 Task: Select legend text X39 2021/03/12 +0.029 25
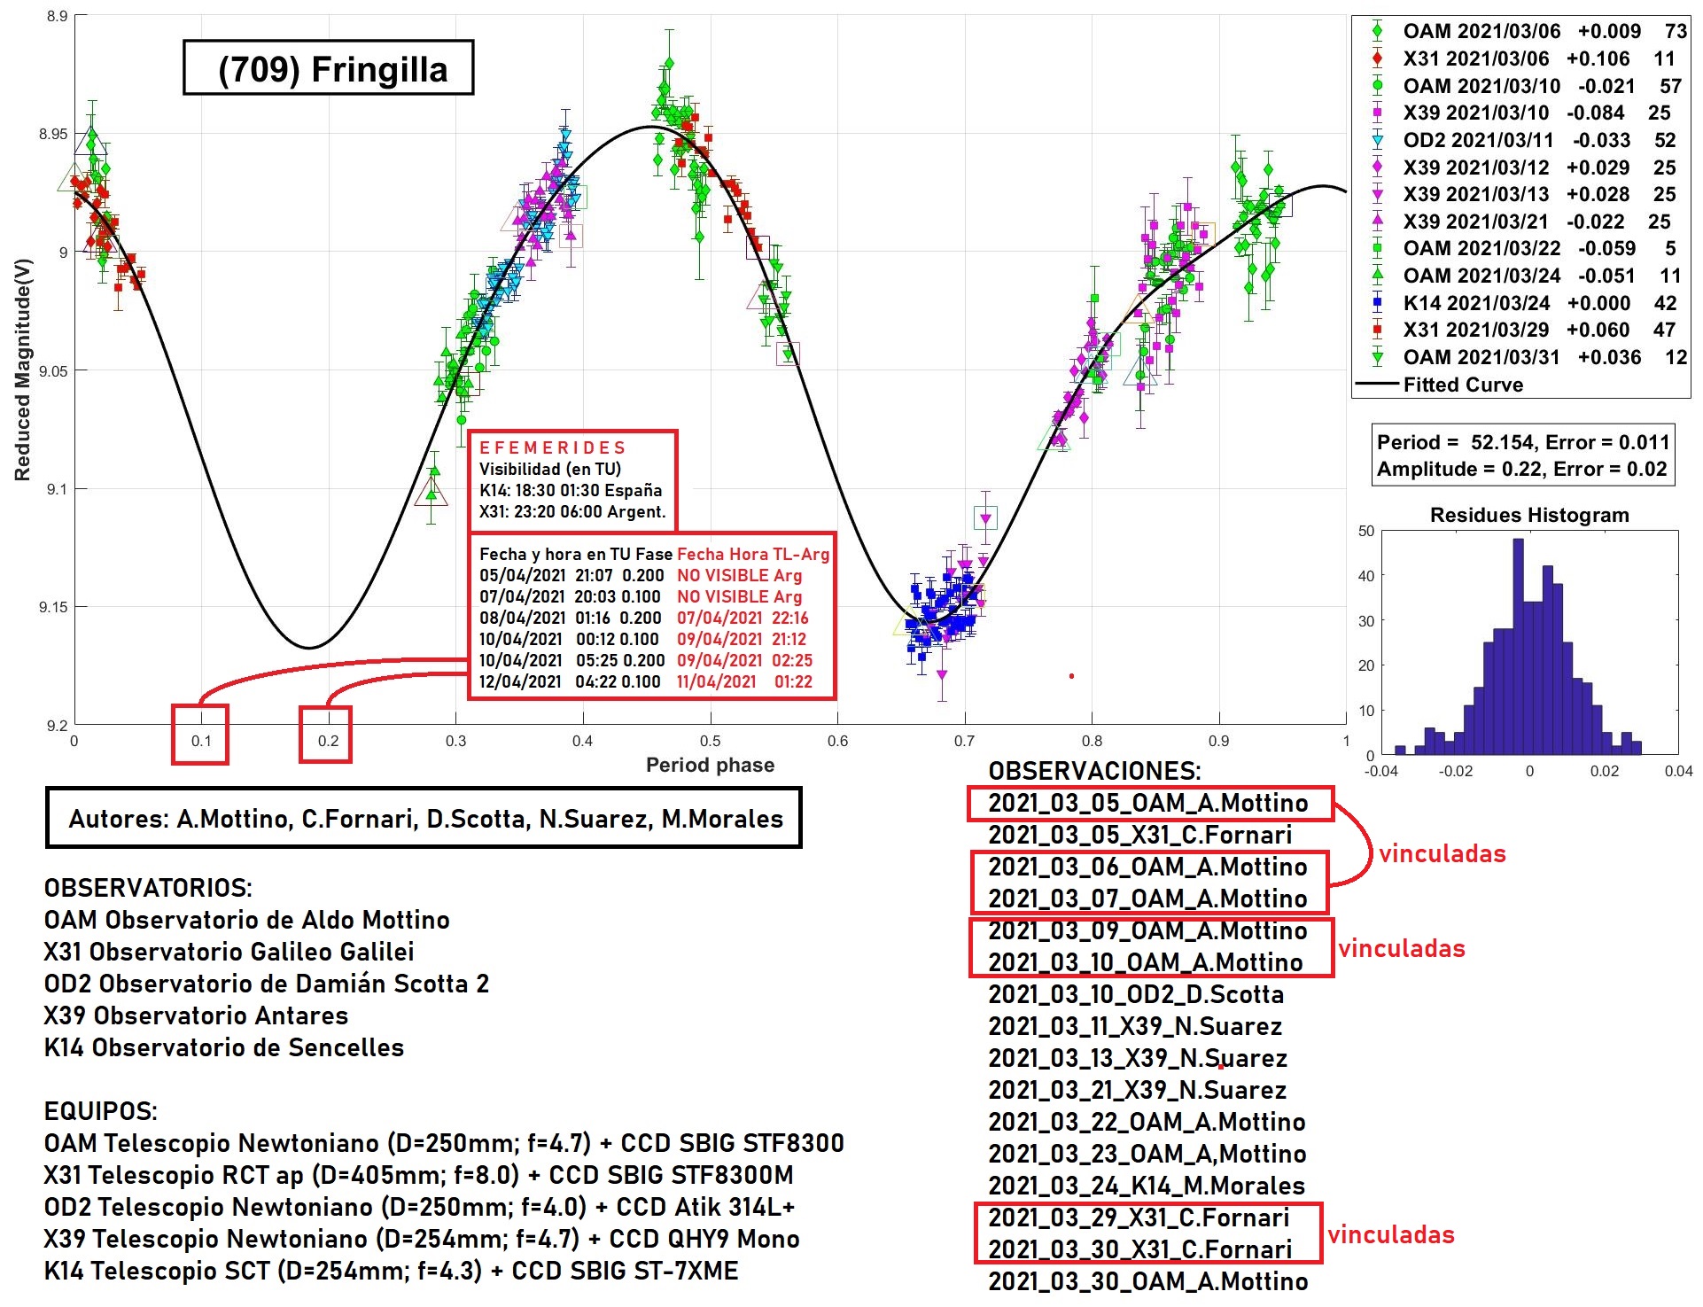click(x=1538, y=167)
